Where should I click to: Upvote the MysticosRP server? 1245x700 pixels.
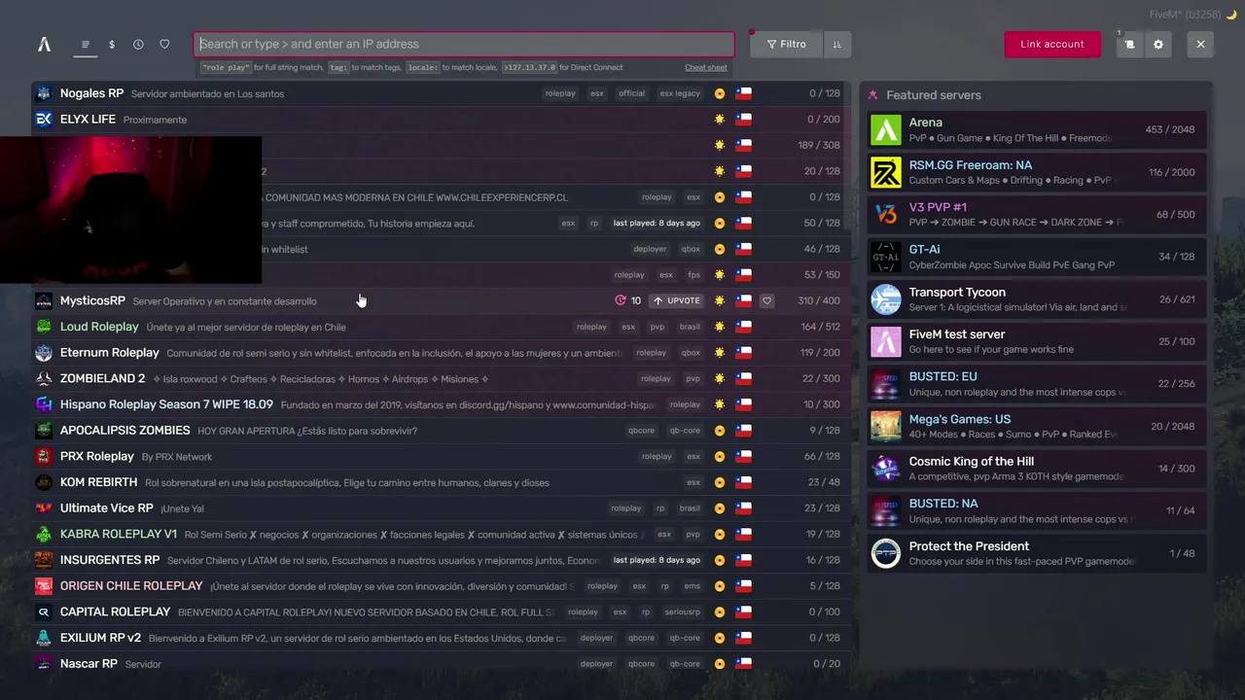677,300
